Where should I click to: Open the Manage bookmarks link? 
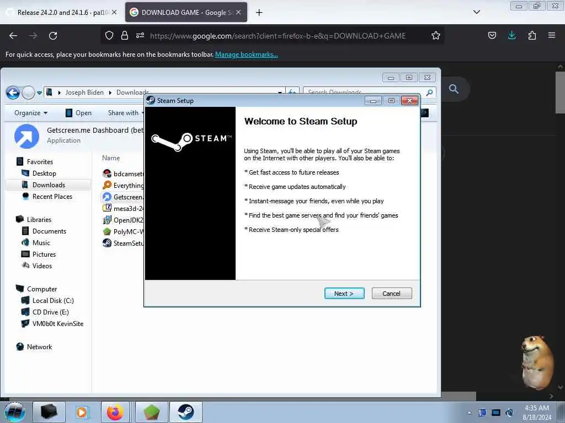point(247,55)
